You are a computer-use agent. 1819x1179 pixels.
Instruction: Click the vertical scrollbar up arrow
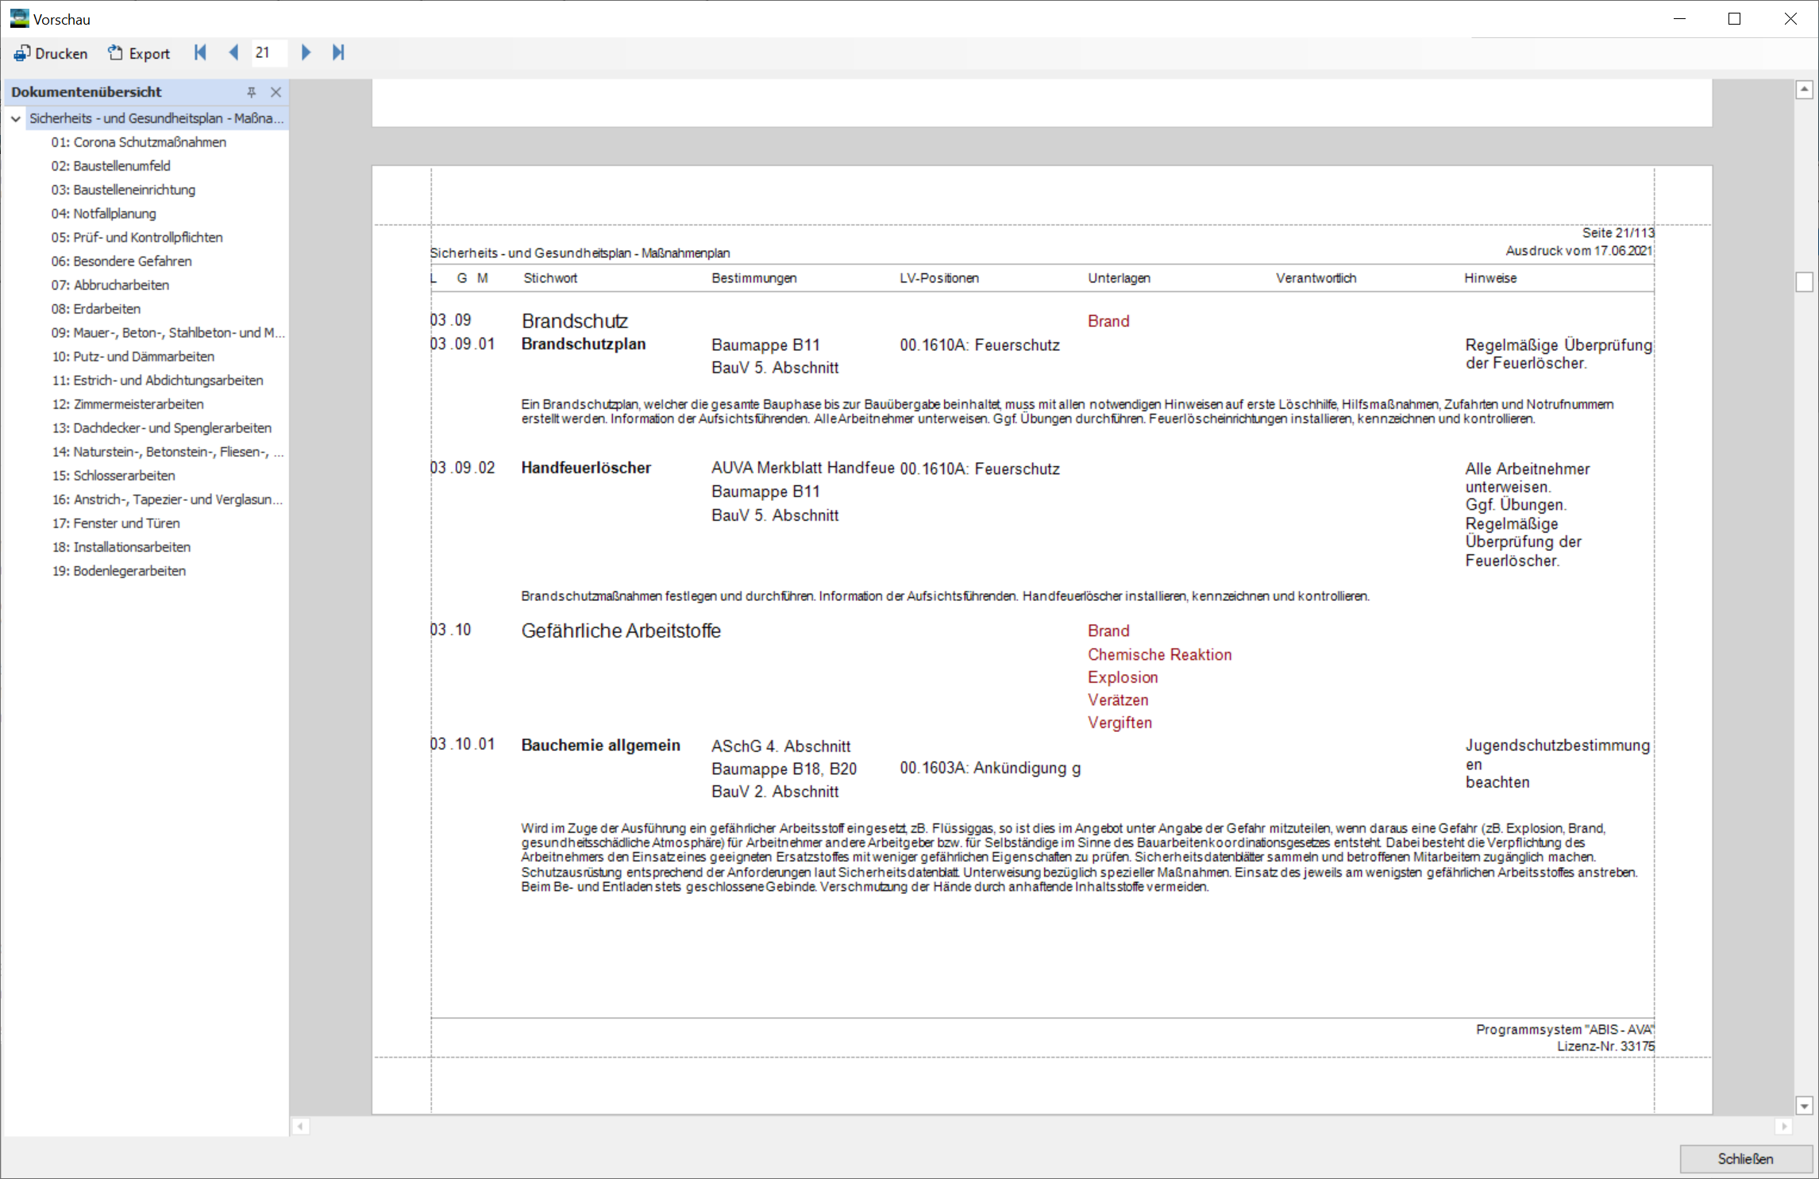[x=1804, y=90]
